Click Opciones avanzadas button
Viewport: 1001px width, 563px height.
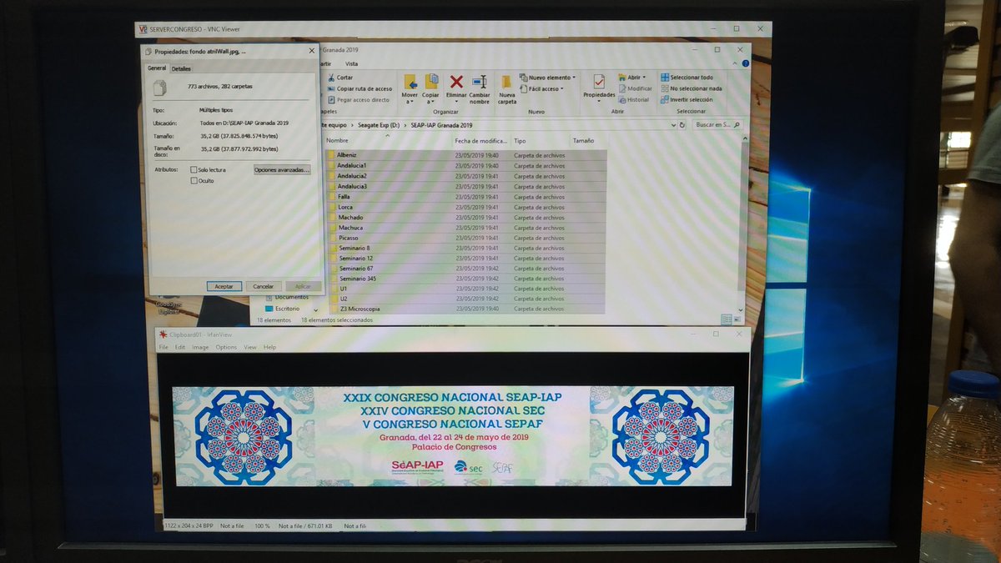(x=282, y=170)
